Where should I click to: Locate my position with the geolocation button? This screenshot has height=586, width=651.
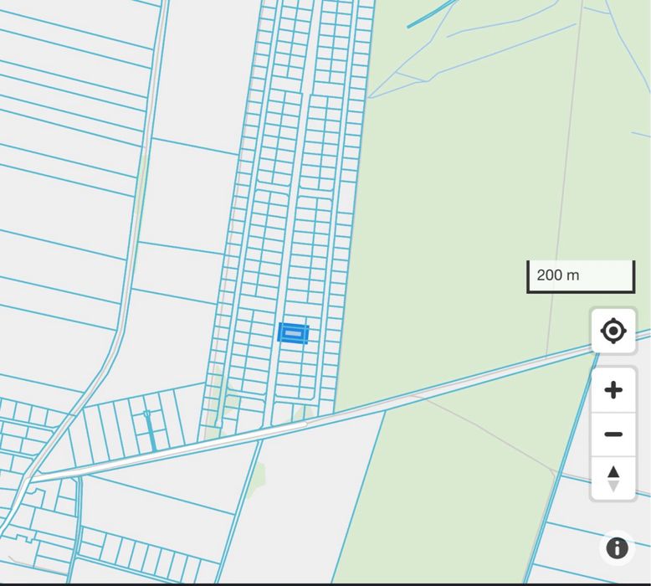pyautogui.click(x=613, y=331)
